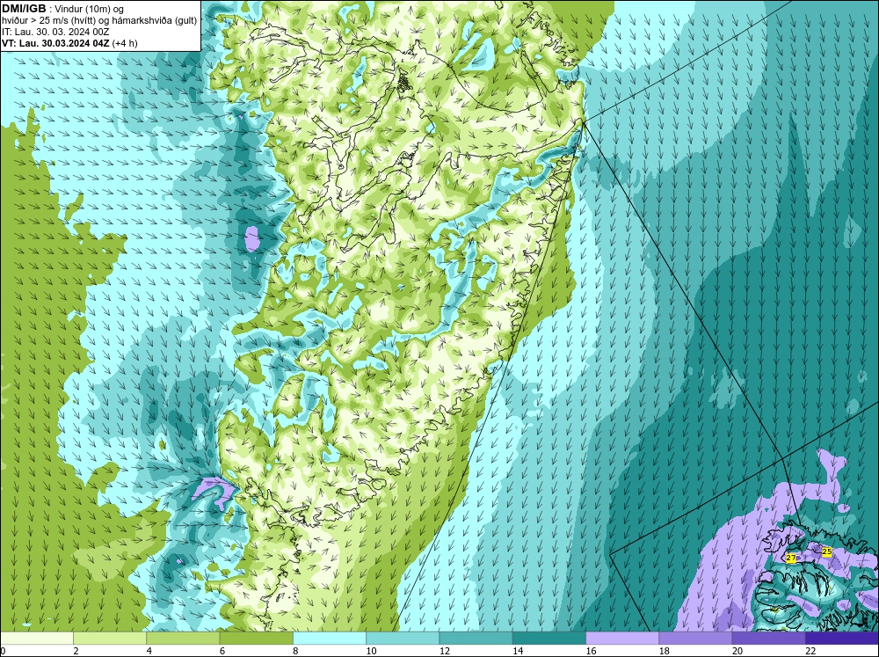Click the scale number "2"
The width and height of the screenshot is (879, 657).
76,651
